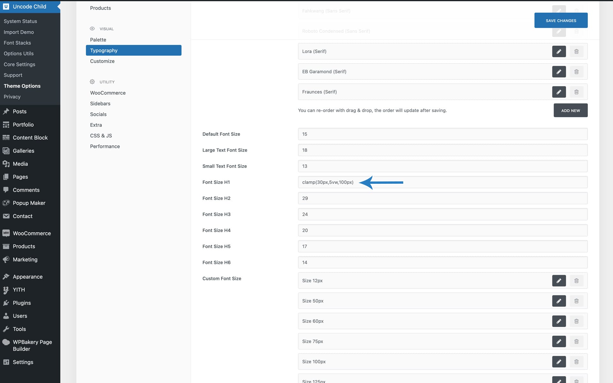
Task: Click pencil icon for Fraunces (Serif)
Action: 559,92
